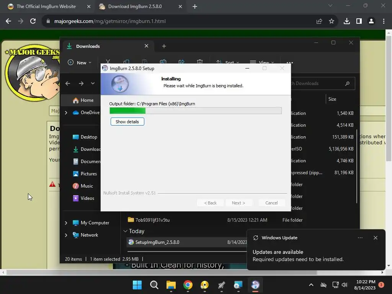This screenshot has height=294, width=392.
Task: Open Chrome from the taskbar
Action: [x=188, y=285]
